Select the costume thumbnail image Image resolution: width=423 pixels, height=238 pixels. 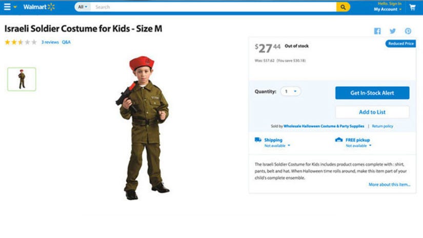point(22,79)
